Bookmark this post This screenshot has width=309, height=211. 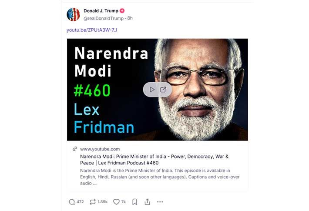pyautogui.click(x=135, y=202)
